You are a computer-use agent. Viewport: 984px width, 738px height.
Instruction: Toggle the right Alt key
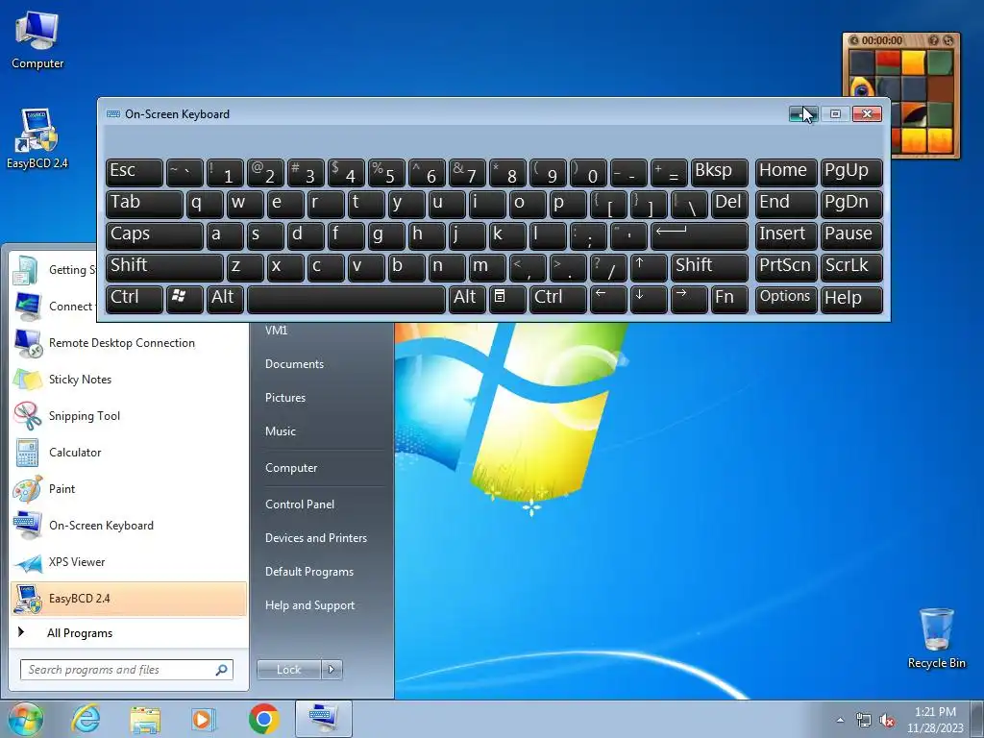[x=467, y=298]
